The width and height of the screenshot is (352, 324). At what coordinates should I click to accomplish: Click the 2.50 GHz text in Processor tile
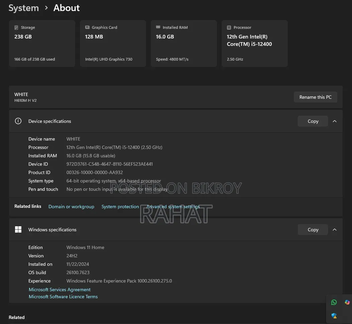click(235, 59)
